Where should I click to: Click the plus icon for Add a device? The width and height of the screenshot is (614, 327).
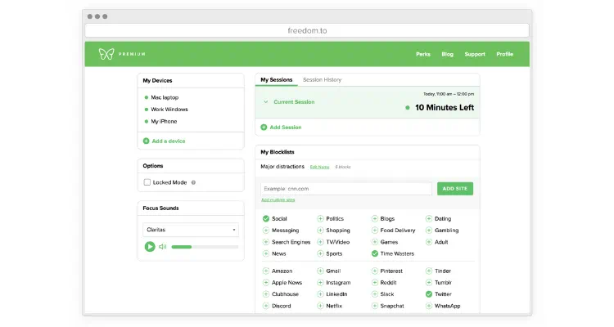pos(146,141)
